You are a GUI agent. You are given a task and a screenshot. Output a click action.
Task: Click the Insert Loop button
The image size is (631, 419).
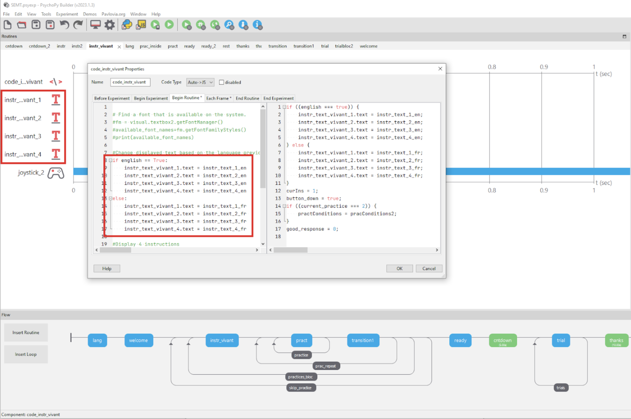click(26, 354)
